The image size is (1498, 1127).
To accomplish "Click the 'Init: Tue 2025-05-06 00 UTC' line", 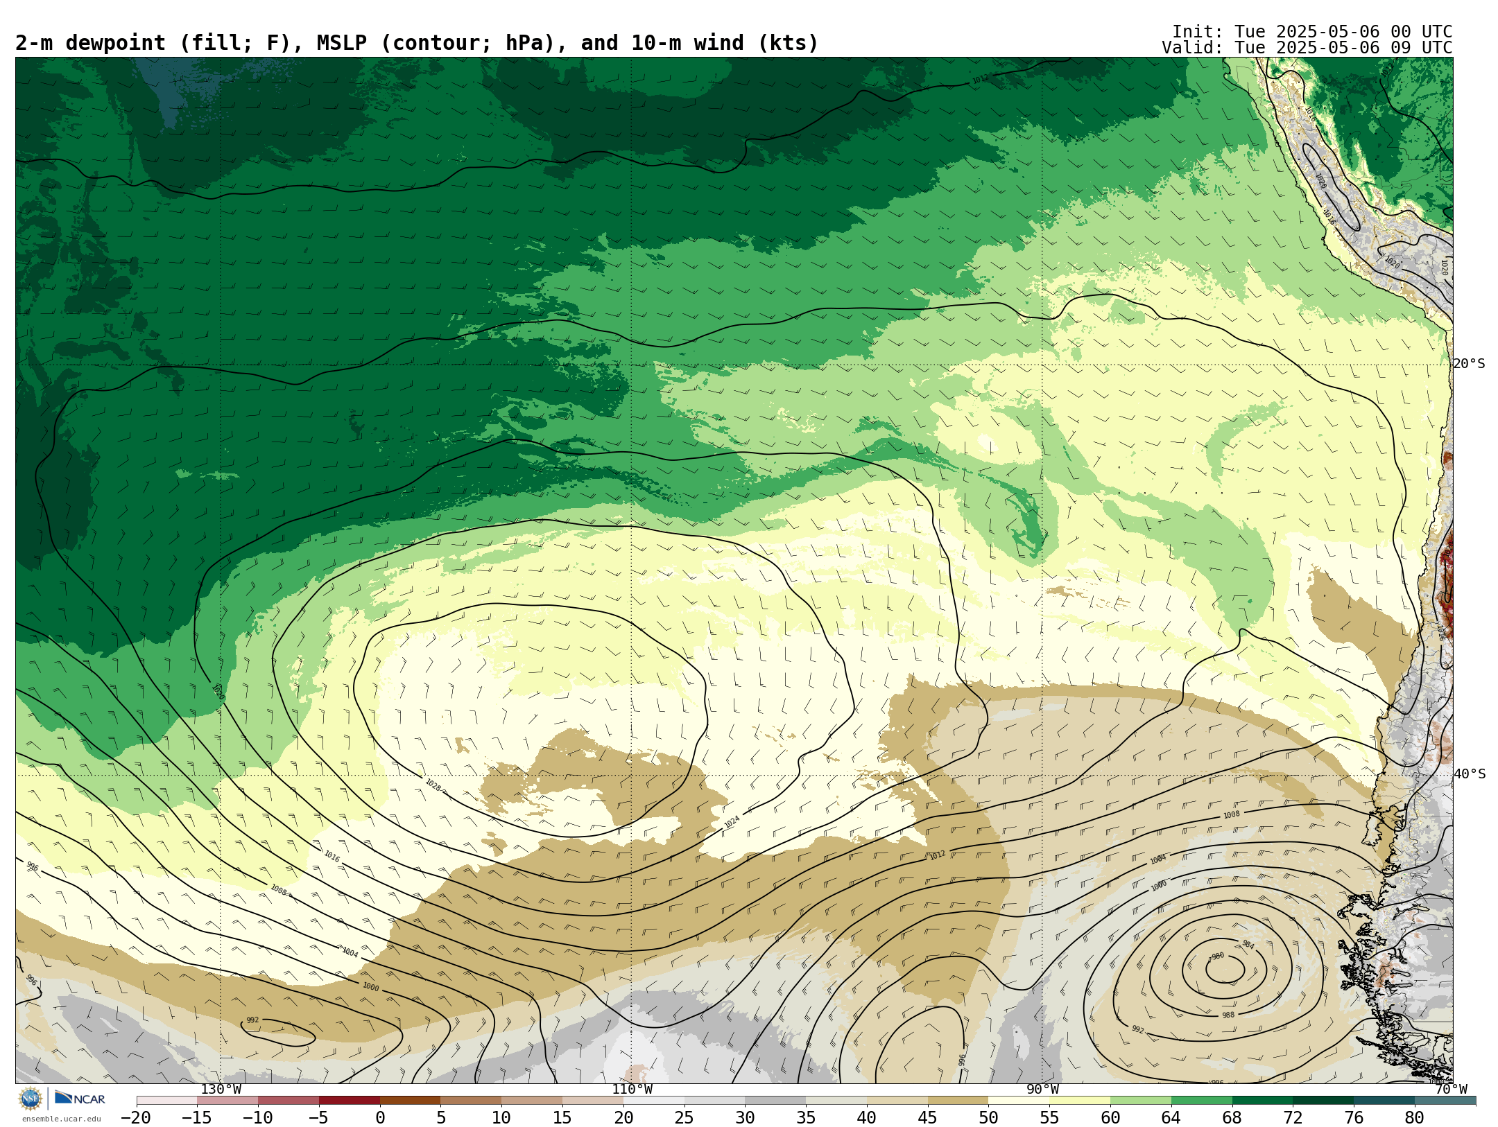I will [1312, 32].
